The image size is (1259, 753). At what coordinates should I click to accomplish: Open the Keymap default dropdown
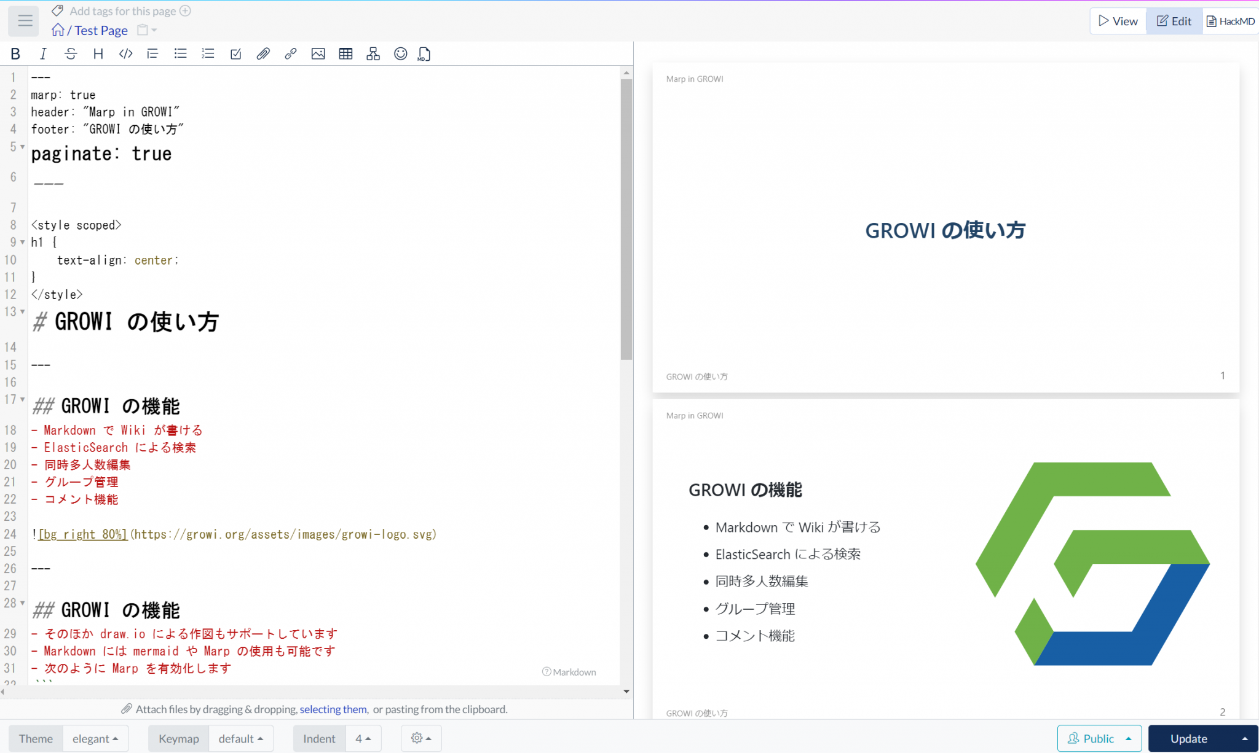coord(241,738)
